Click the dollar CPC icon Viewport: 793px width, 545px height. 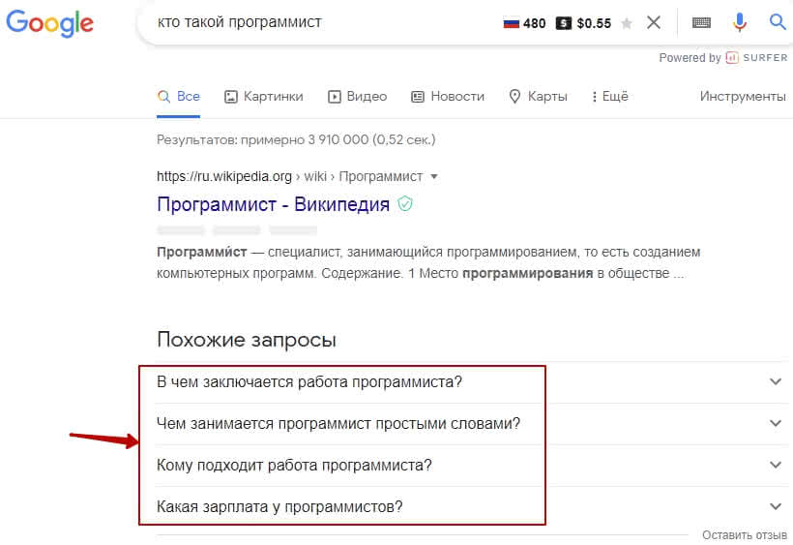564,23
